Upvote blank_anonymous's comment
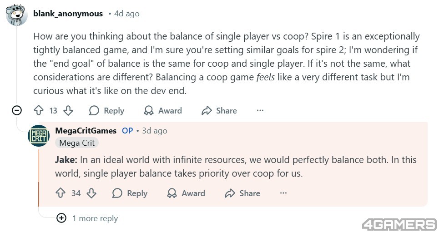This screenshot has height=232, width=439. coord(39,110)
